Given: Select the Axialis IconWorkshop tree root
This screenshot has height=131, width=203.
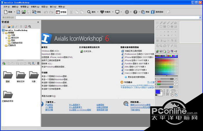Looking at the screenshot, I should tap(15, 30).
